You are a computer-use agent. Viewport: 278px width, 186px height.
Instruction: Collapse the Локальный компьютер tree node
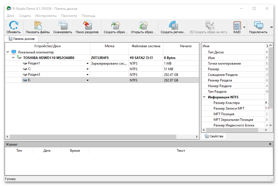tap(8, 52)
